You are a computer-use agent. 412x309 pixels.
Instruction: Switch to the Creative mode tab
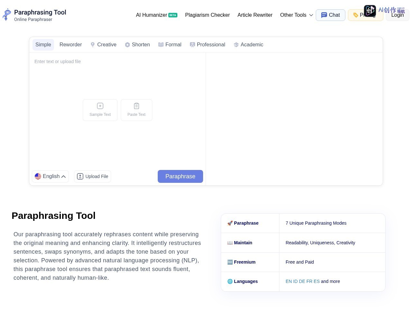(103, 45)
